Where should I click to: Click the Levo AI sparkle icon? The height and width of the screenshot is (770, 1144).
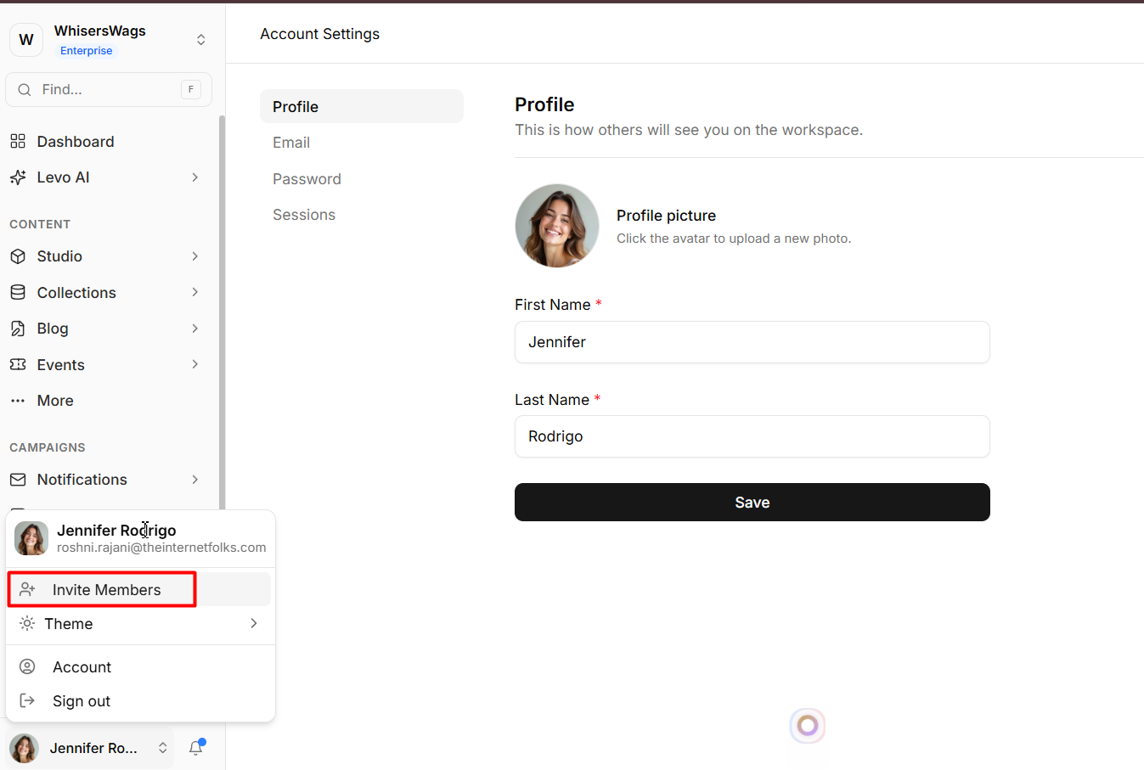coord(18,177)
